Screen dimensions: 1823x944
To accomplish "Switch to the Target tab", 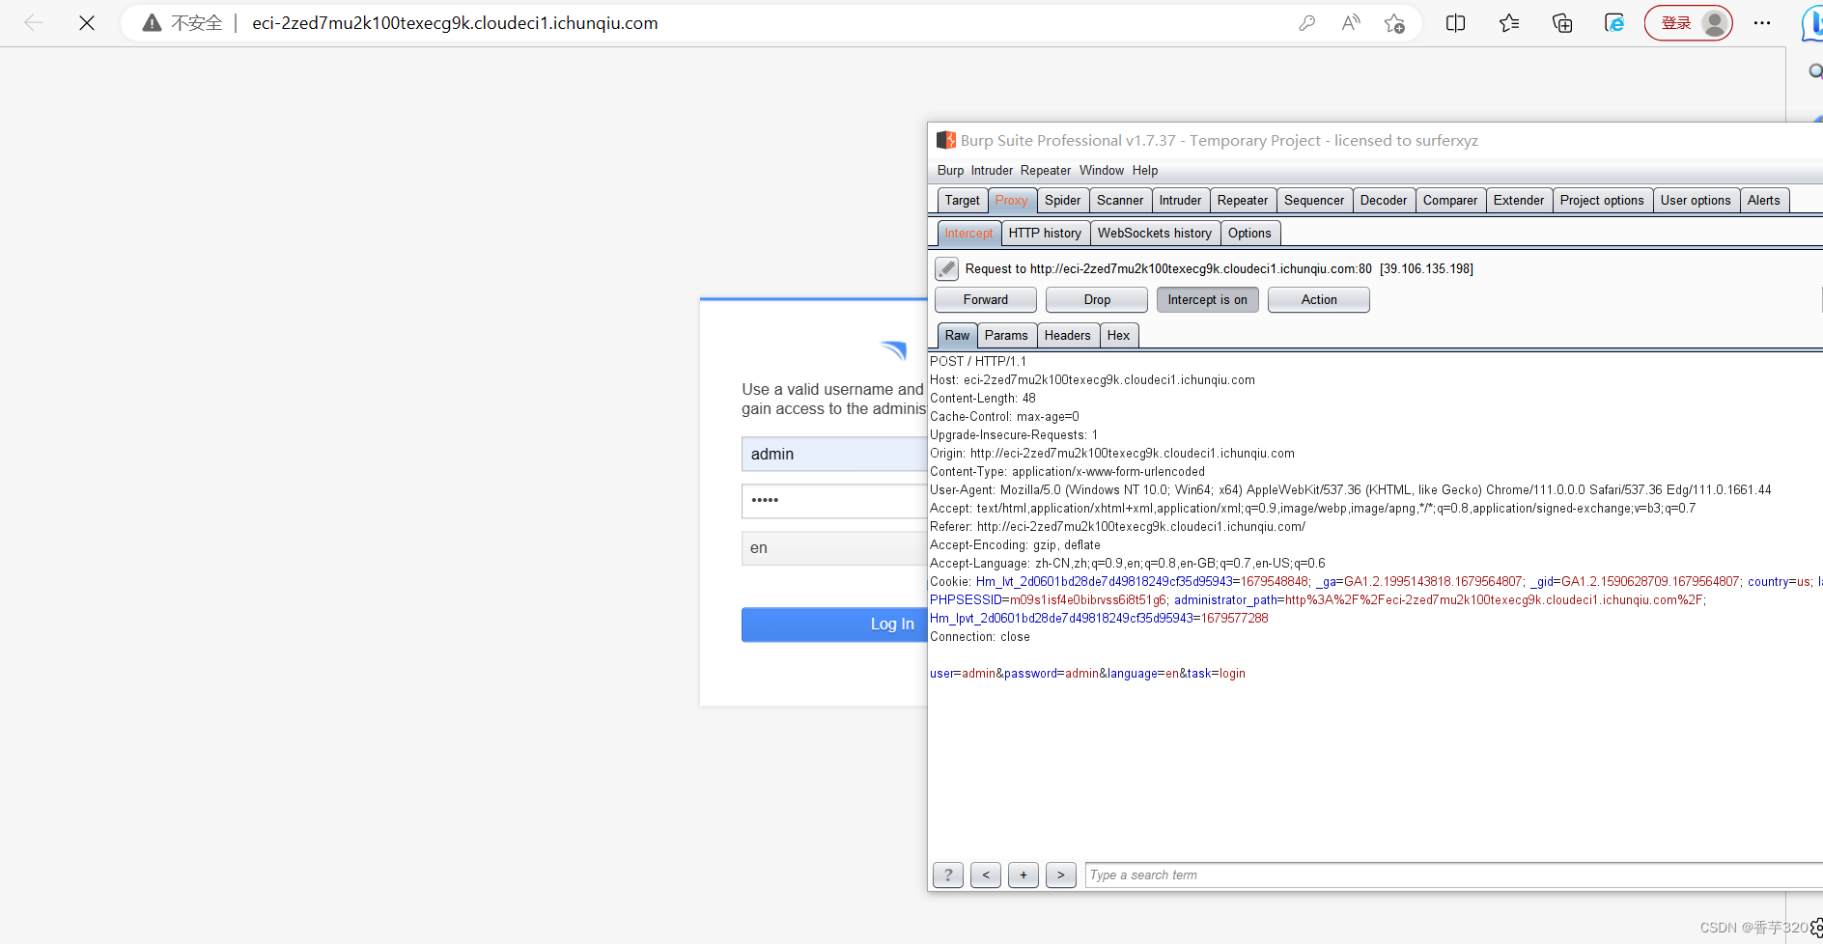I will pos(962,201).
